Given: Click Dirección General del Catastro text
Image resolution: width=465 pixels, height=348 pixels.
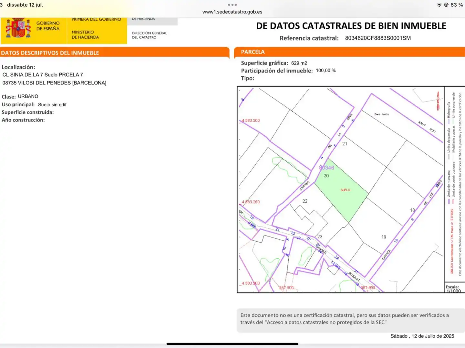Looking at the screenshot, I should pyautogui.click(x=149, y=35).
